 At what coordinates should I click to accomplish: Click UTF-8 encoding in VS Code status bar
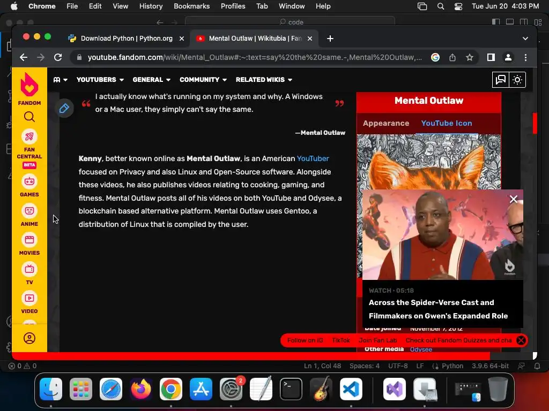point(398,366)
